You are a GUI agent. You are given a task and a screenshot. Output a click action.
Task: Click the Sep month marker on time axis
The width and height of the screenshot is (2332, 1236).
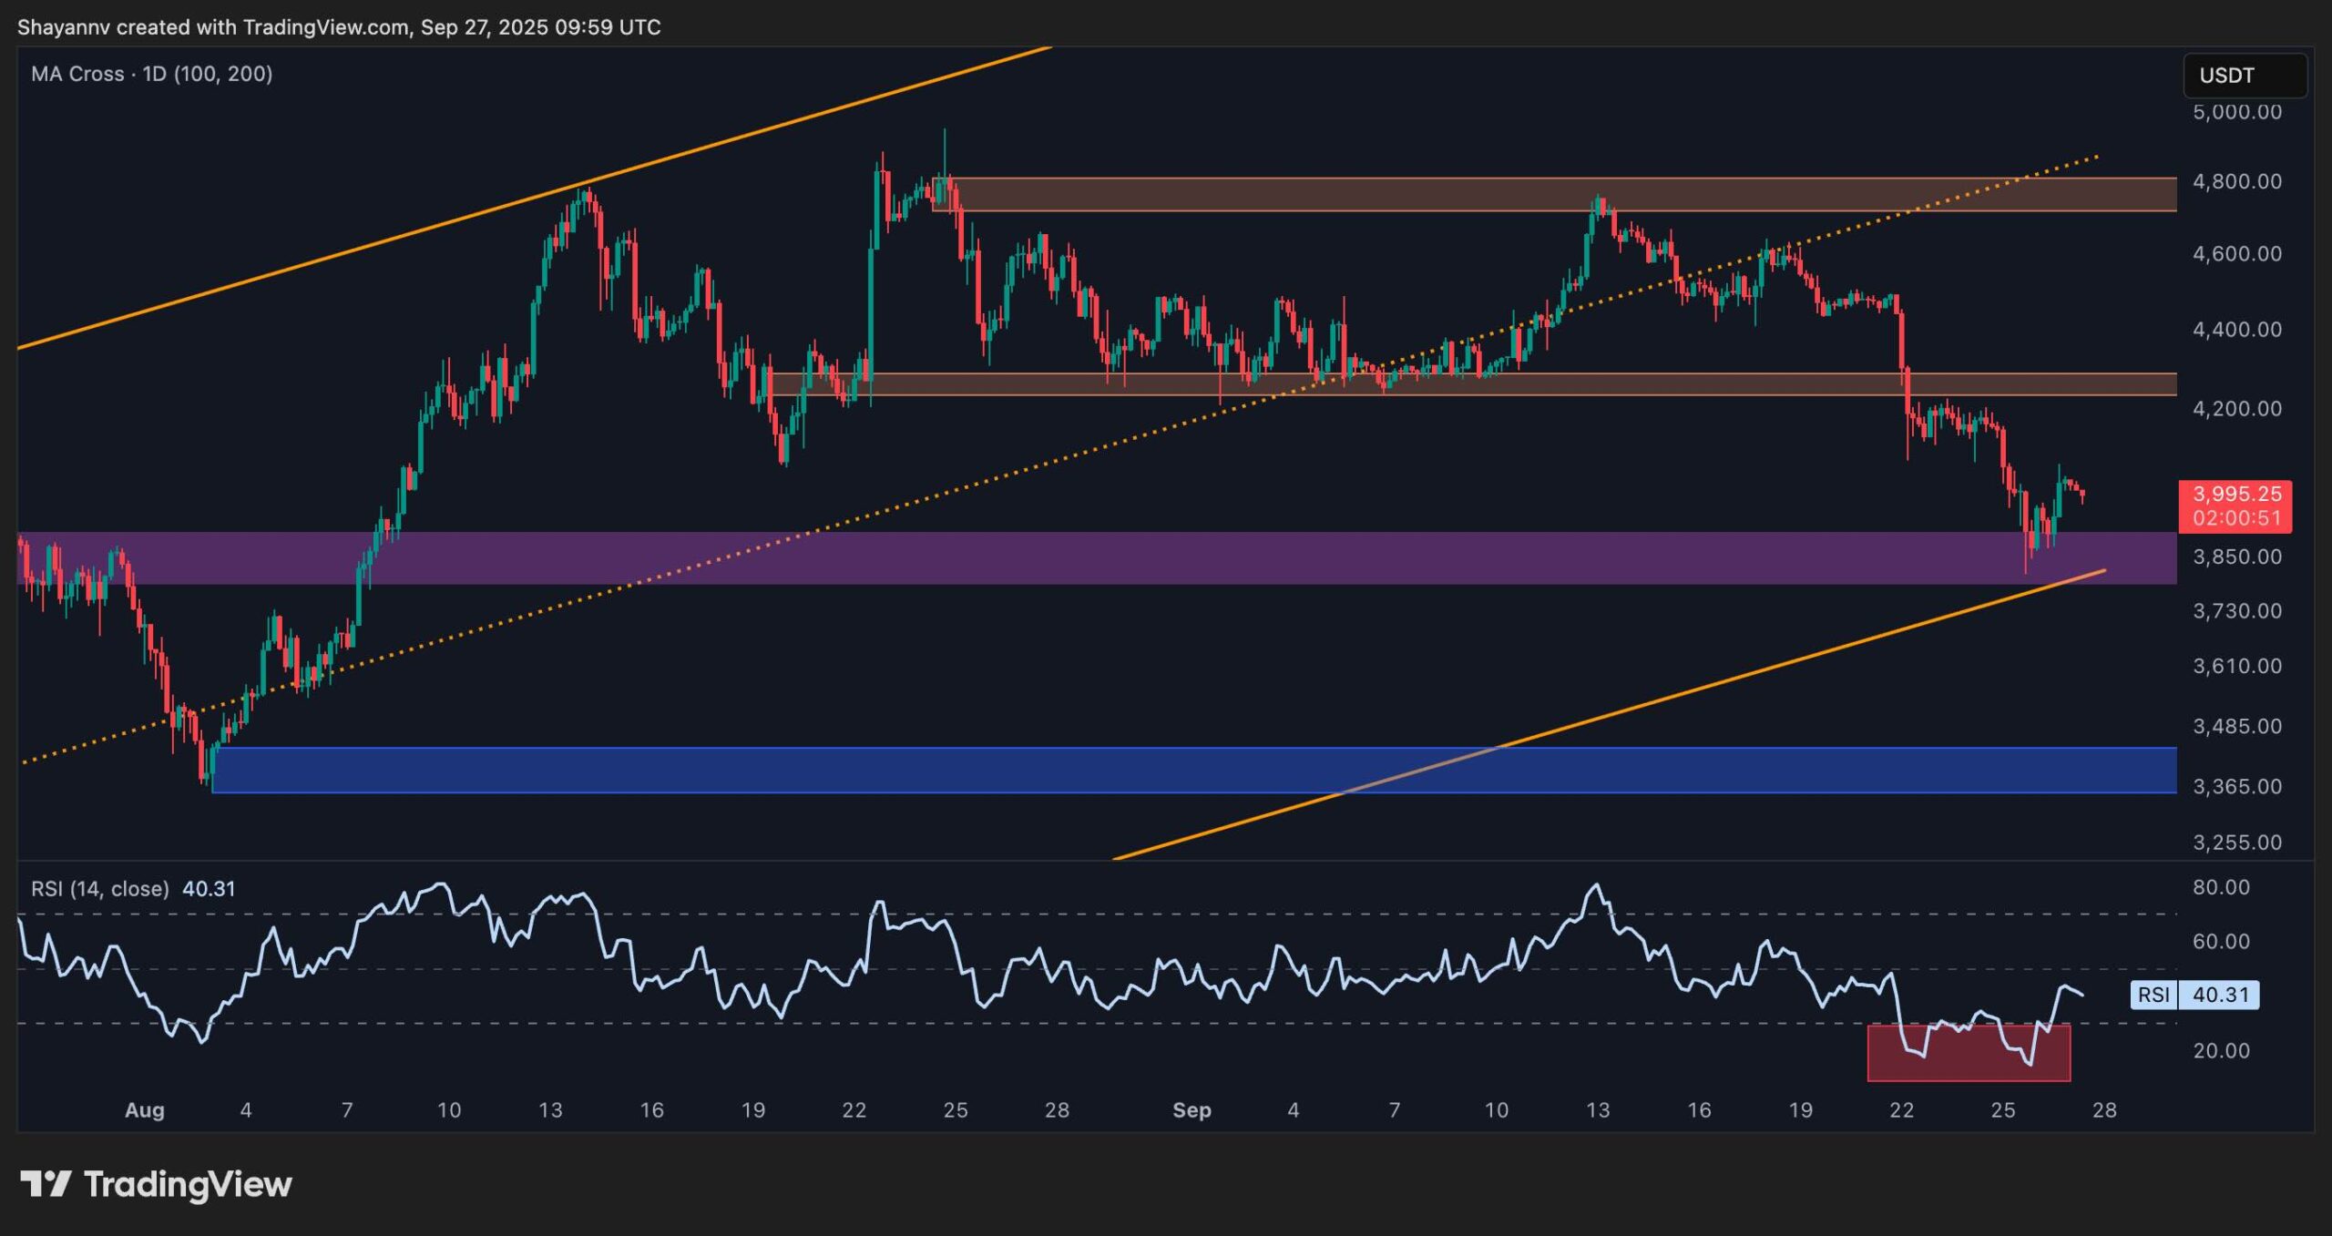click(x=1192, y=1110)
